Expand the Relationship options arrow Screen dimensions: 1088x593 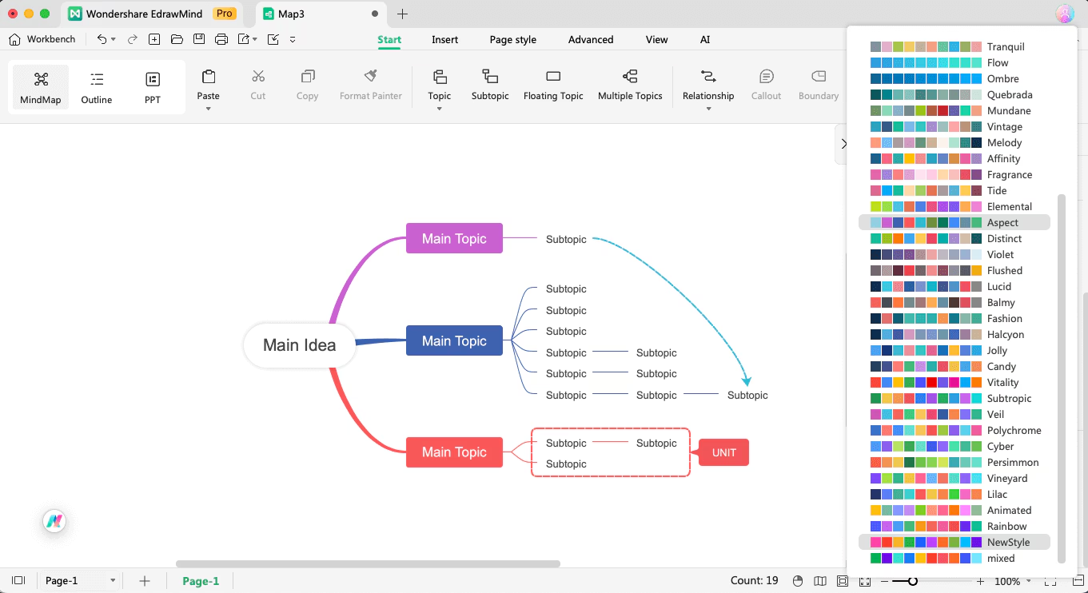708,109
